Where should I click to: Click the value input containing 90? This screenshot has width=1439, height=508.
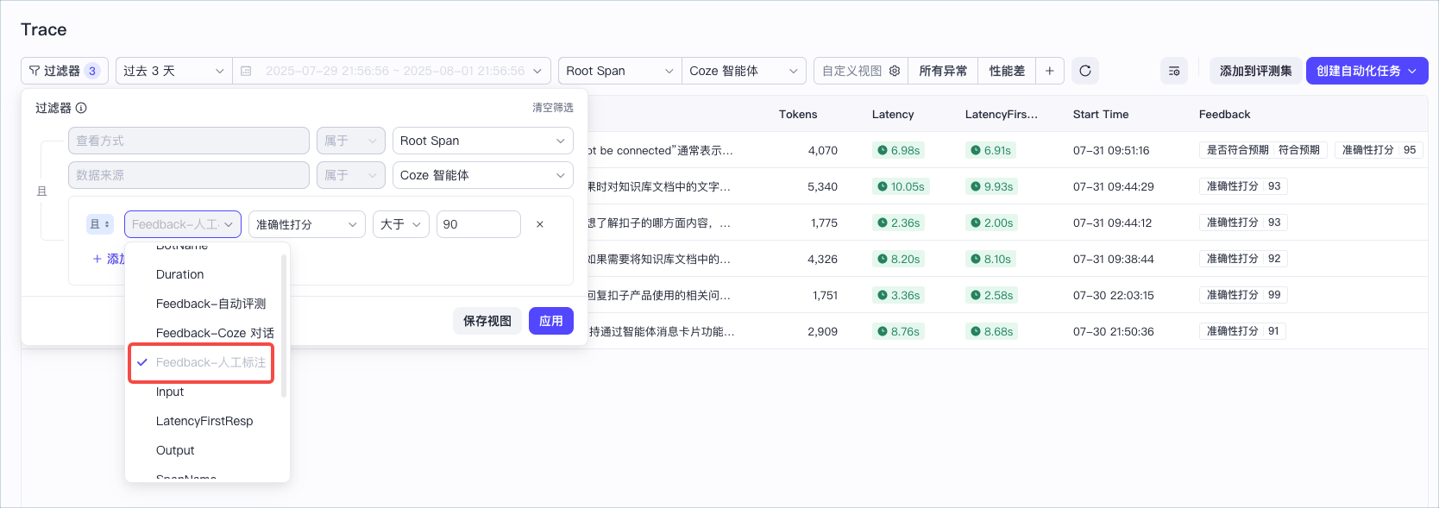(479, 224)
